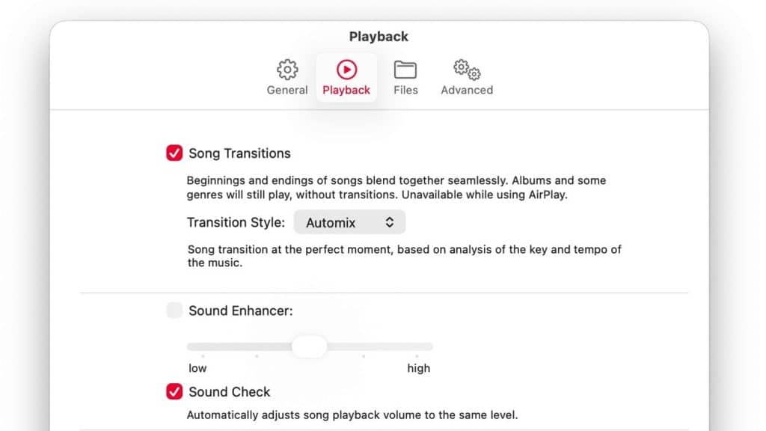Open the Transition Style Automix dropdown

tap(349, 222)
